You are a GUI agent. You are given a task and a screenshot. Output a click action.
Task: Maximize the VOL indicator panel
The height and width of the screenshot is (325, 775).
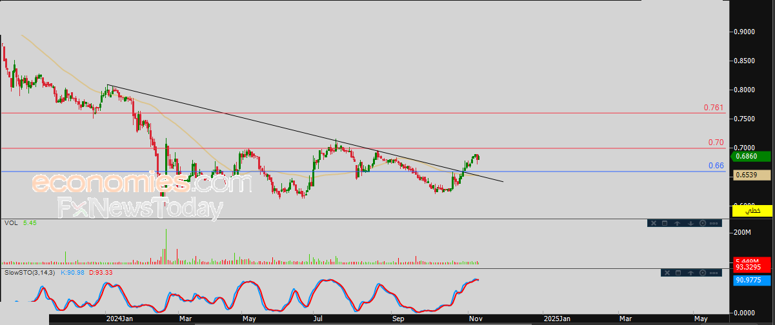coord(665,223)
